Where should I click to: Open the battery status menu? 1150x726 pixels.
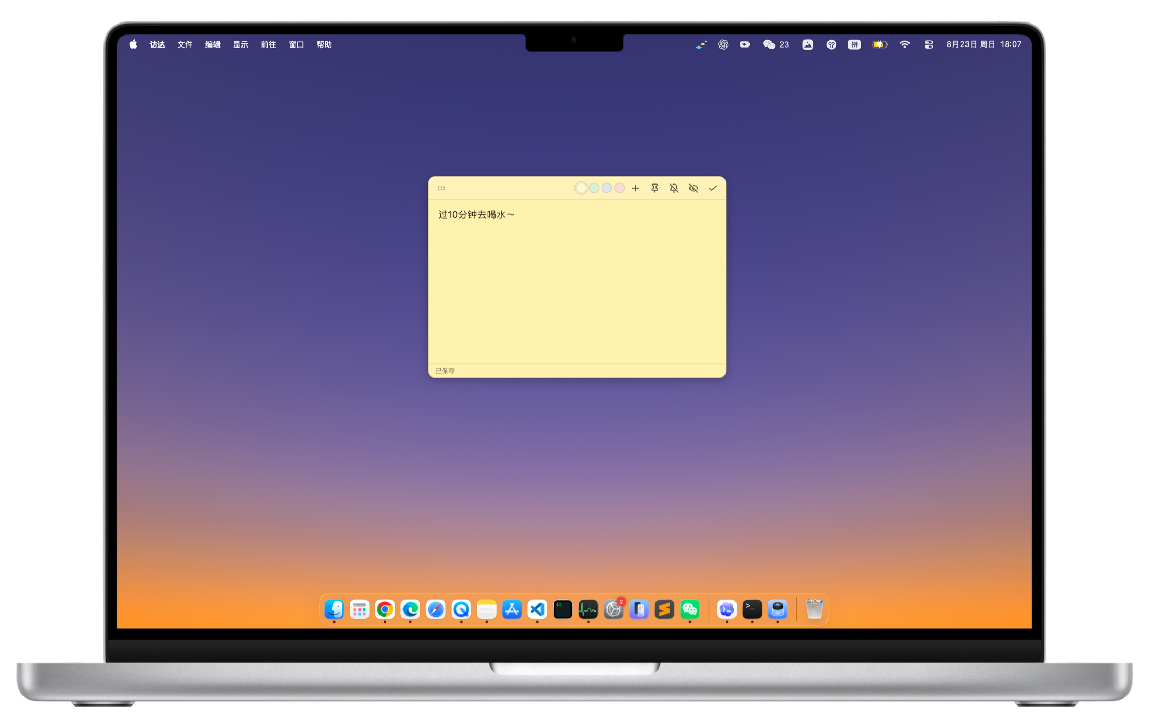[x=880, y=44]
